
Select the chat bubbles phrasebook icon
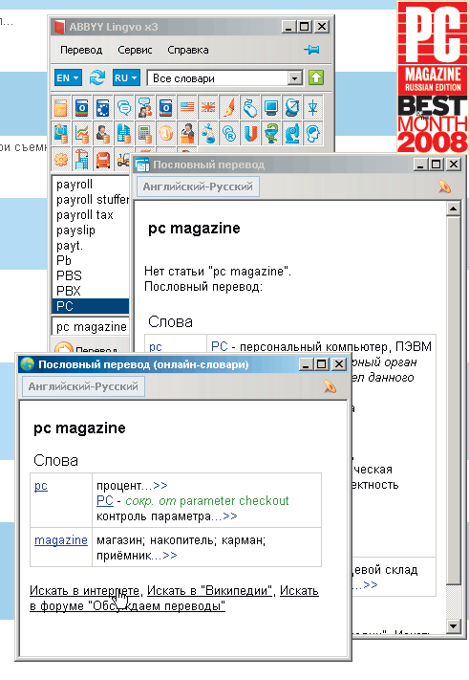(x=124, y=107)
